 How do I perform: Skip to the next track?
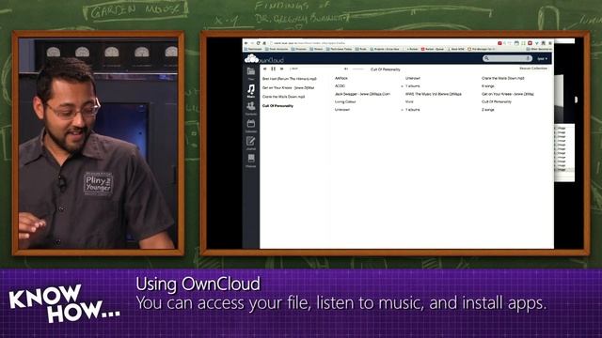point(282,69)
